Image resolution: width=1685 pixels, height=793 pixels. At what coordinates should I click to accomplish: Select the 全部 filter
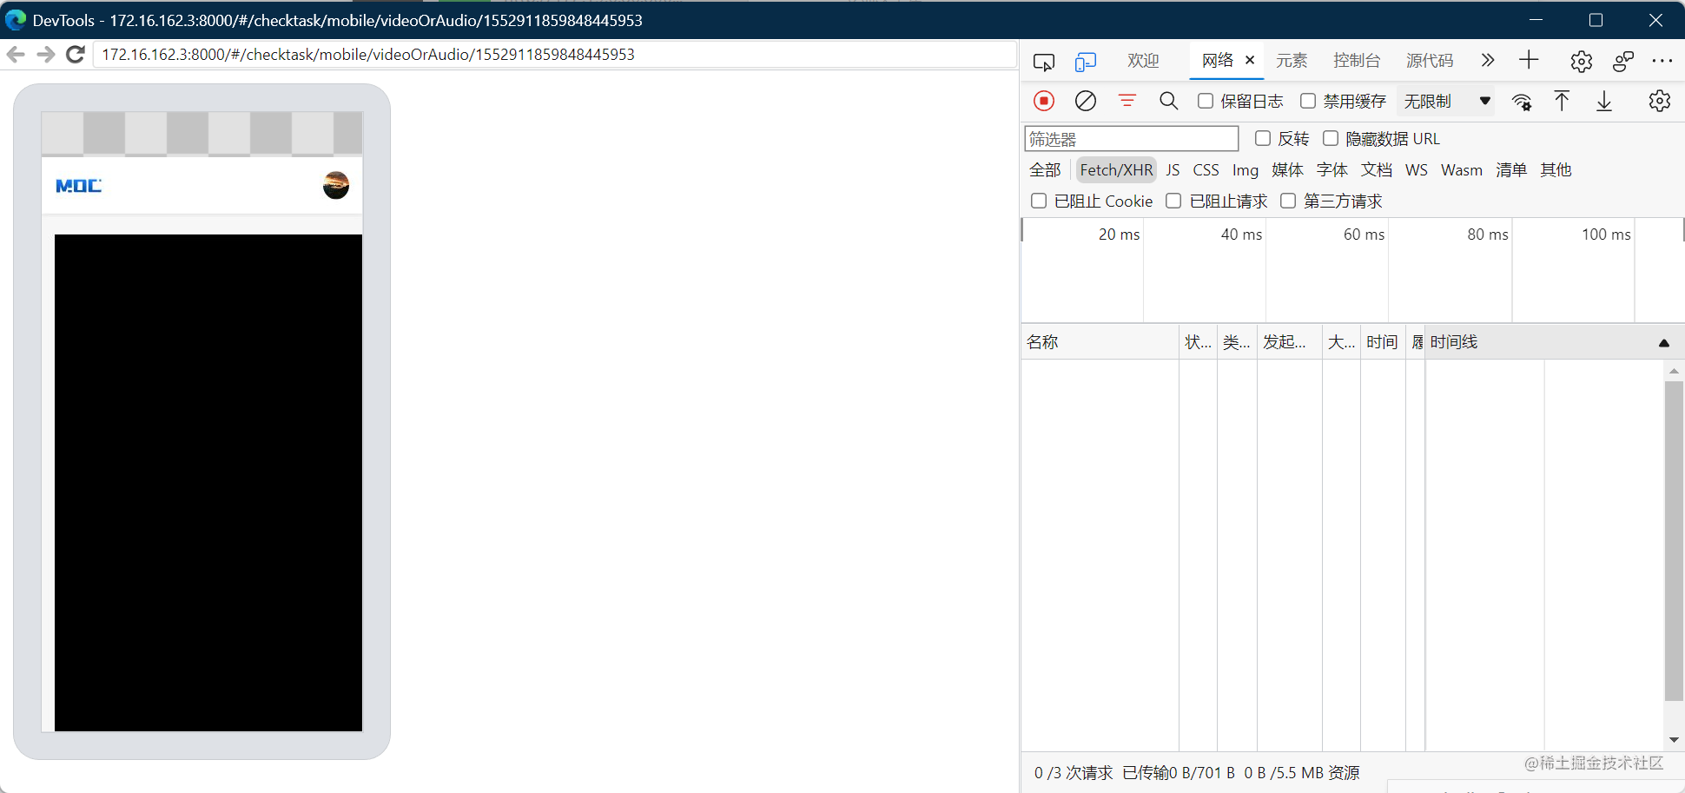coord(1045,170)
